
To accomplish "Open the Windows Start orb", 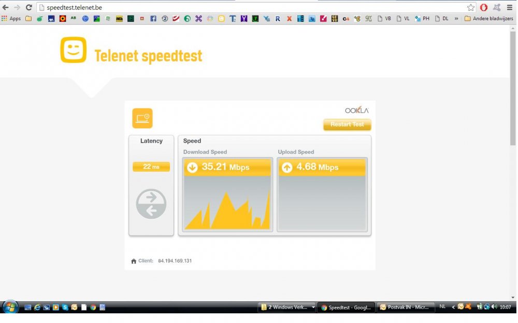I will [10, 307].
